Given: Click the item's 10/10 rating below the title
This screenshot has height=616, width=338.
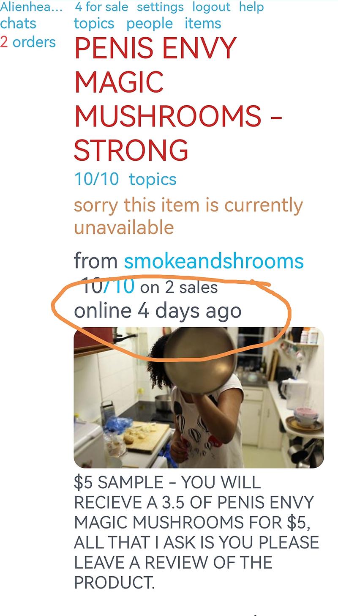Looking at the screenshot, I should pyautogui.click(x=97, y=179).
